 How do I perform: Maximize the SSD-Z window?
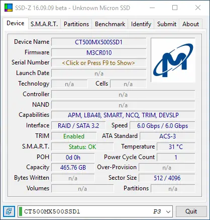coord(175,8)
